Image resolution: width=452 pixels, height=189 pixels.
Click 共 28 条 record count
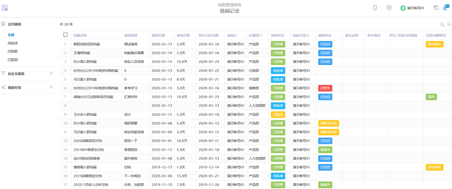click(66, 25)
